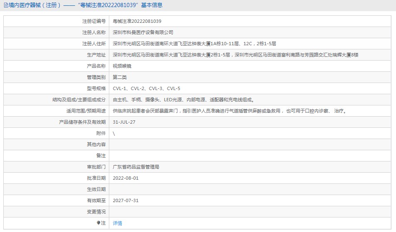Click management category value 第二类
This screenshot has height=232, width=396.
pyautogui.click(x=120, y=77)
